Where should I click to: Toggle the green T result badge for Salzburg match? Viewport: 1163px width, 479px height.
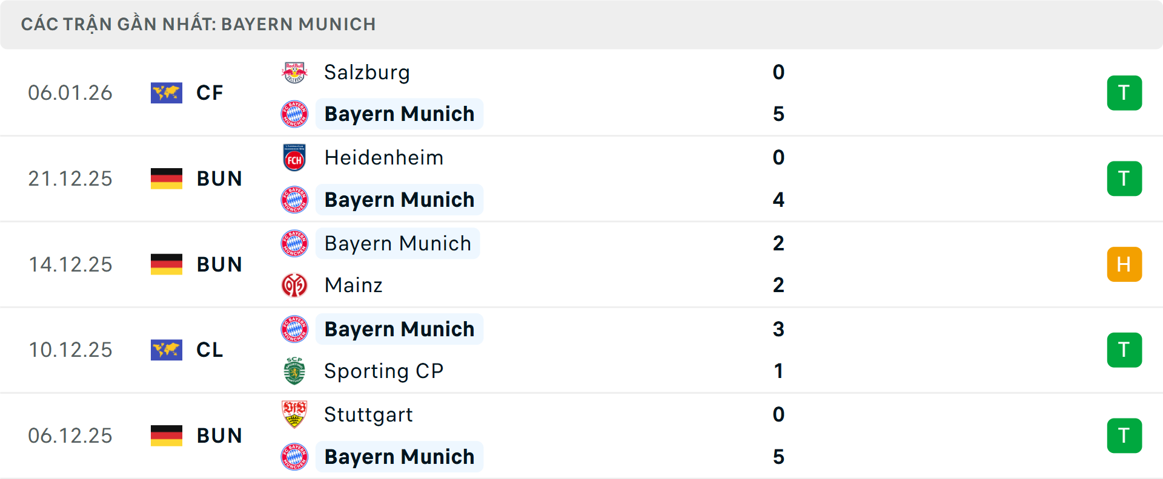click(x=1124, y=93)
